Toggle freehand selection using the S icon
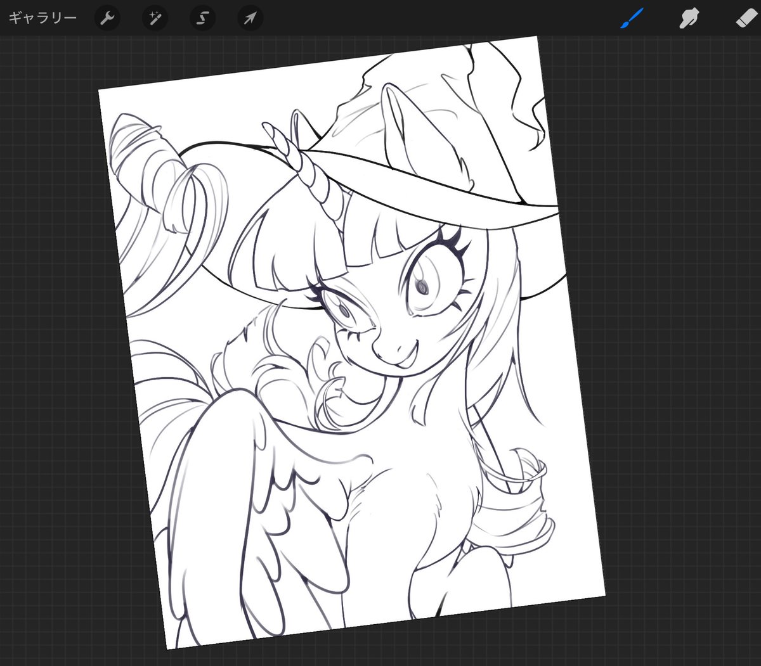The image size is (761, 666). click(x=202, y=18)
